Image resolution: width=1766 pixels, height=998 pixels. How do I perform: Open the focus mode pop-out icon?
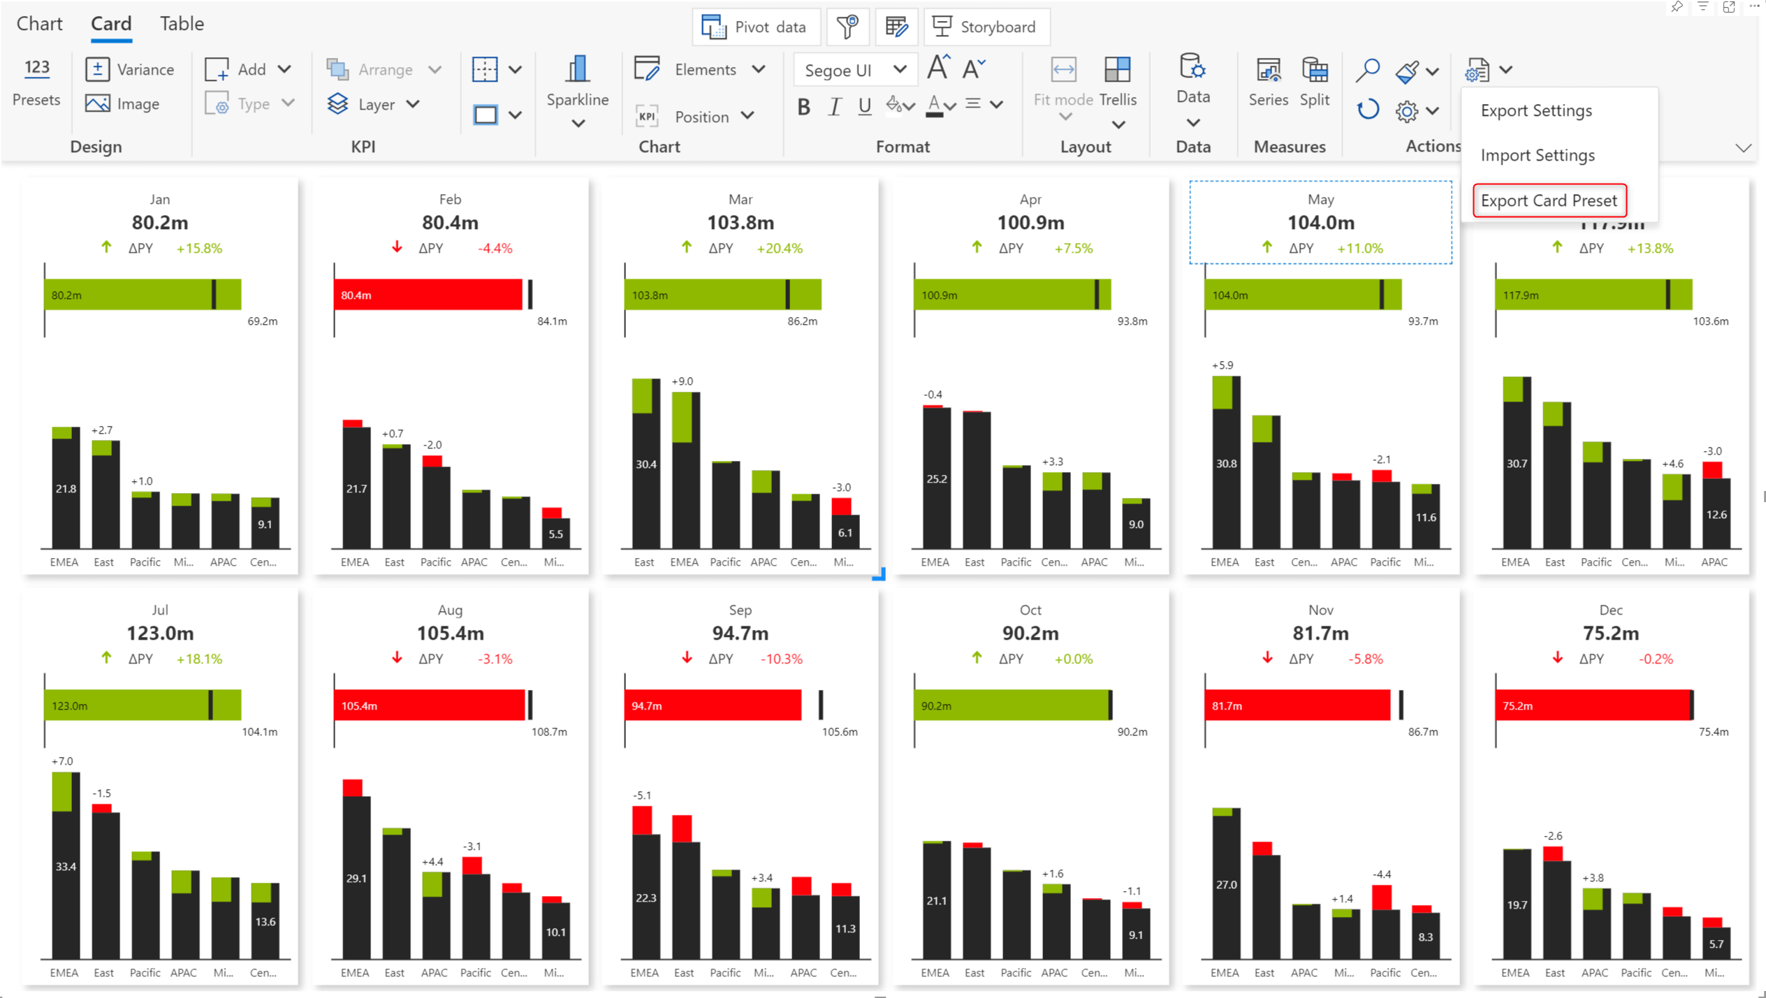[1729, 7]
